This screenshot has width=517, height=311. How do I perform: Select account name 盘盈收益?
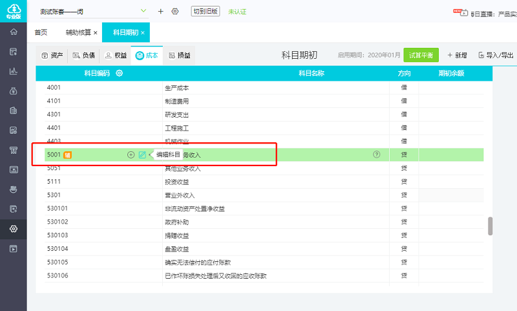(176, 249)
